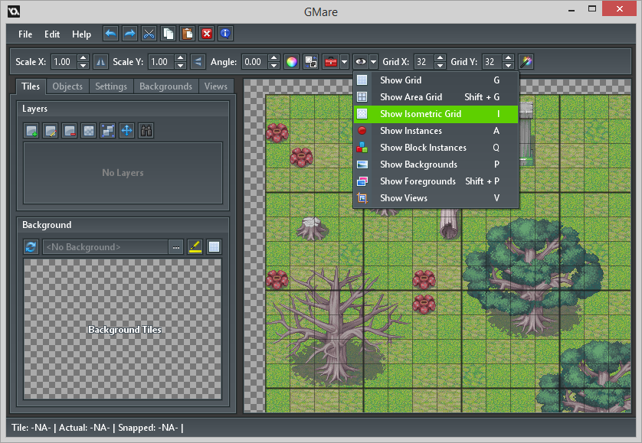Switch to the Settings tab
Screen dimensions: 642x443
pos(111,86)
